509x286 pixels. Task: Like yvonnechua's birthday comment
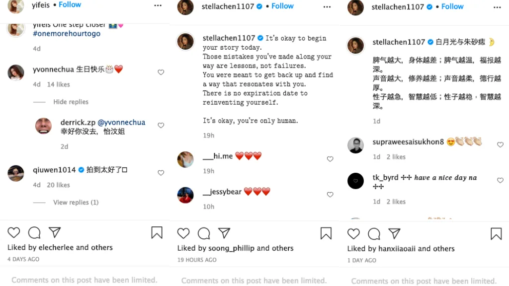161,72
